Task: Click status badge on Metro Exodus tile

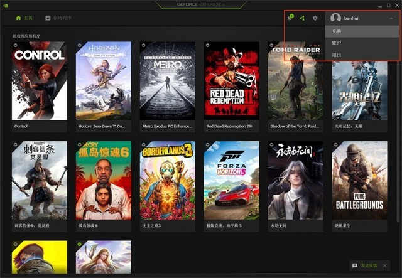Action: coord(143,45)
